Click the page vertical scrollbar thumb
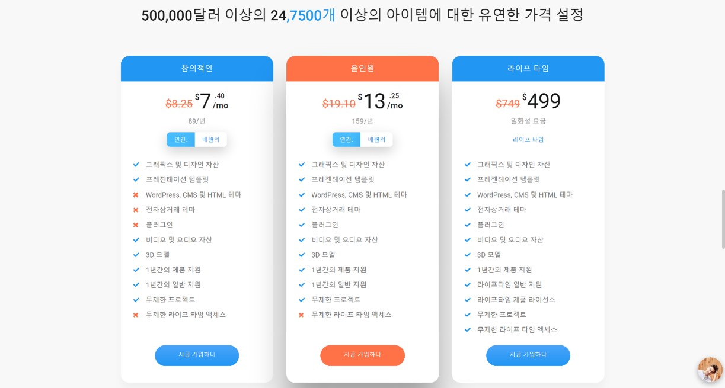The height and width of the screenshot is (388, 725). tap(723, 219)
